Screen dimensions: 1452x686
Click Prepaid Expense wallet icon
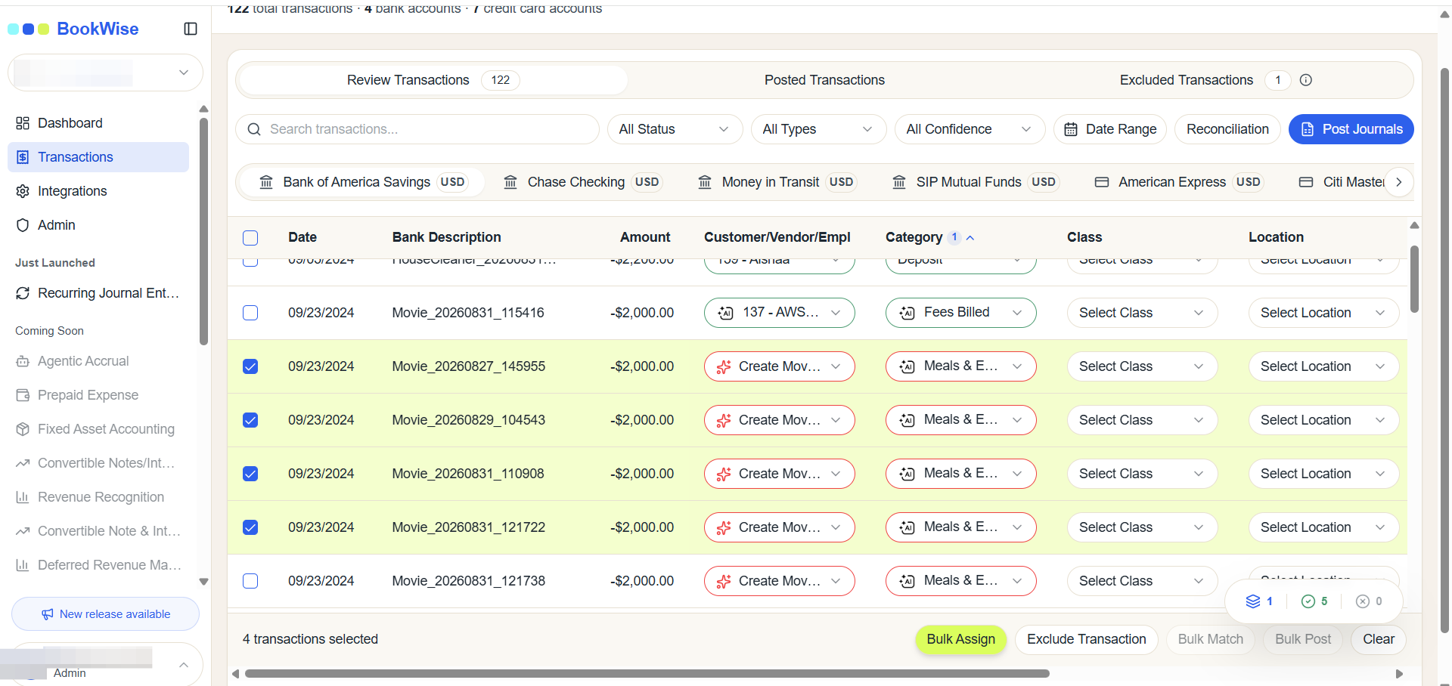pyautogui.click(x=23, y=395)
